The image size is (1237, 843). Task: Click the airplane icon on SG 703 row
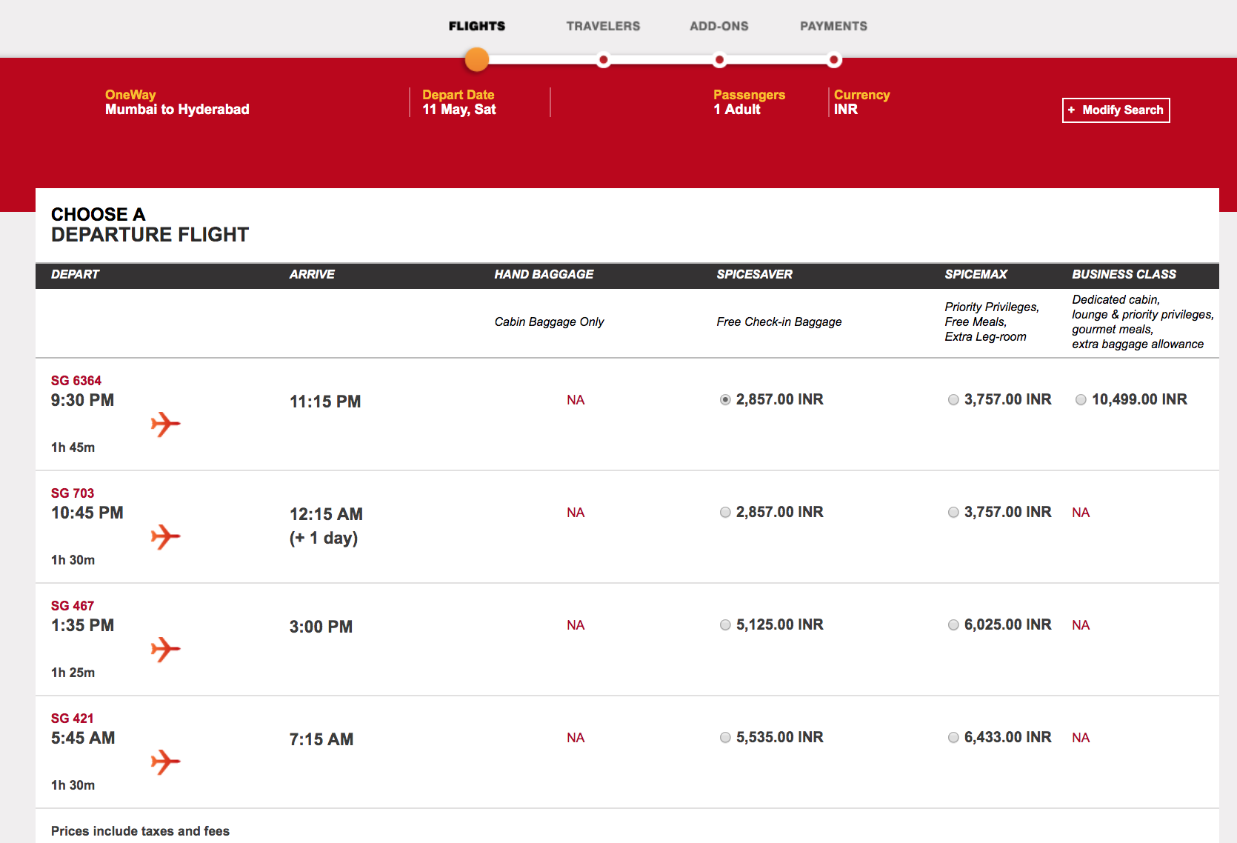pos(166,537)
